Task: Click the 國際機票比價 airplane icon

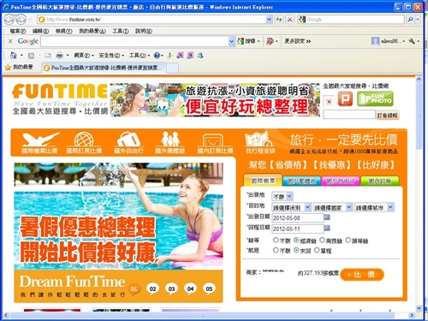Action: pos(40,142)
